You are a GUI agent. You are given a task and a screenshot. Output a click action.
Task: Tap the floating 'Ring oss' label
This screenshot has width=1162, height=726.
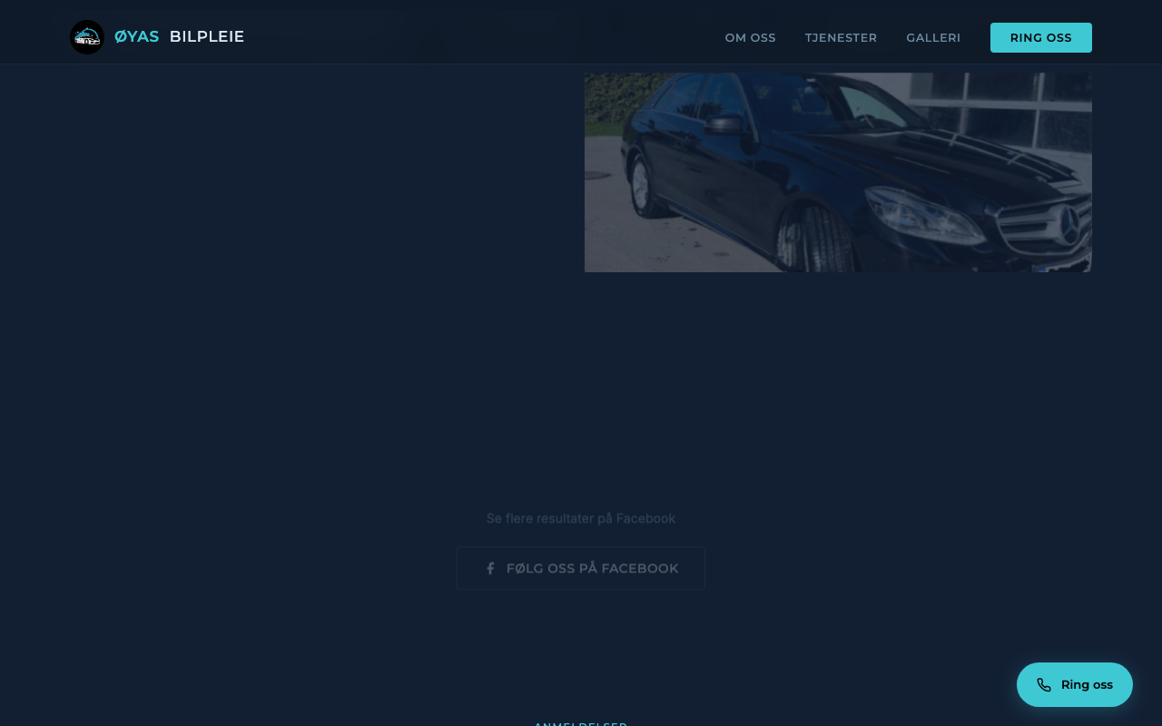[x=1087, y=685]
